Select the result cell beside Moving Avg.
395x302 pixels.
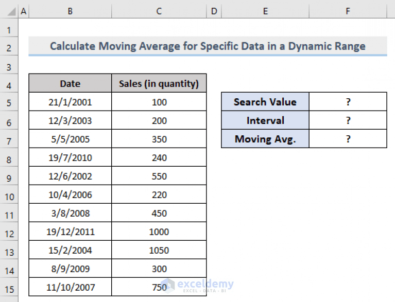point(348,139)
